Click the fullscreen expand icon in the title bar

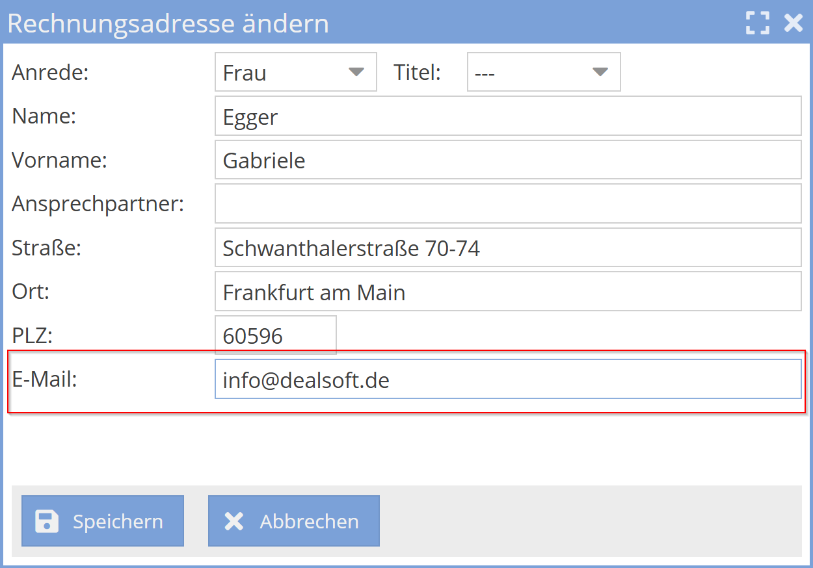click(x=756, y=23)
